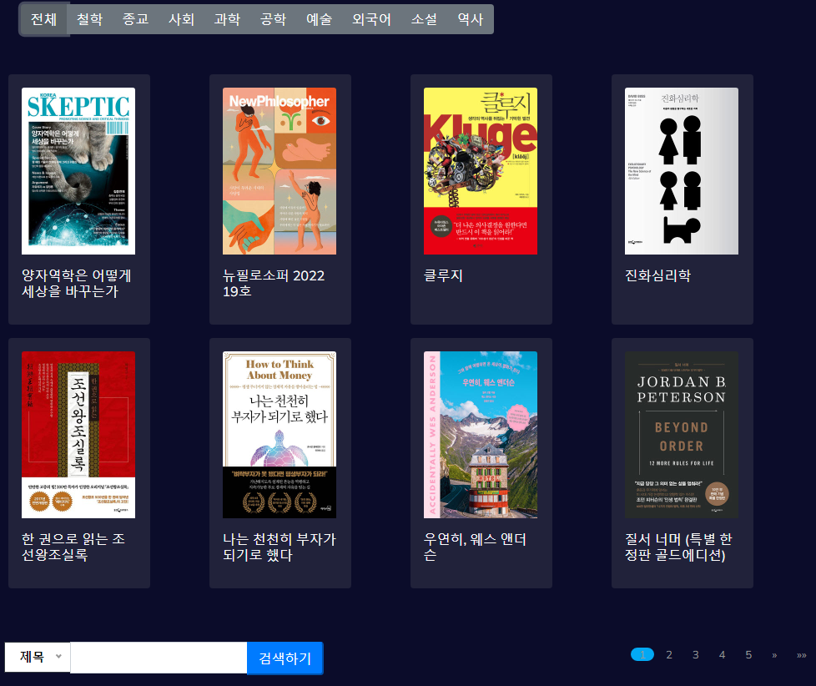Viewport: 816px width, 686px height.
Task: Open the red 조선왕조실록 book cover
Action: pos(78,435)
